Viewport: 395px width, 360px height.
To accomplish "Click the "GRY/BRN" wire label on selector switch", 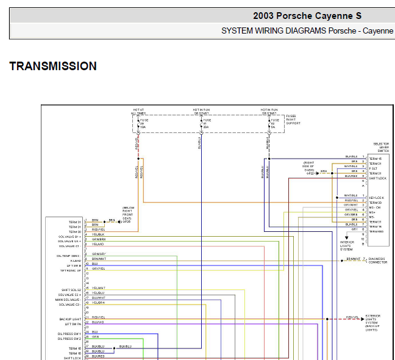I will click(x=351, y=215).
